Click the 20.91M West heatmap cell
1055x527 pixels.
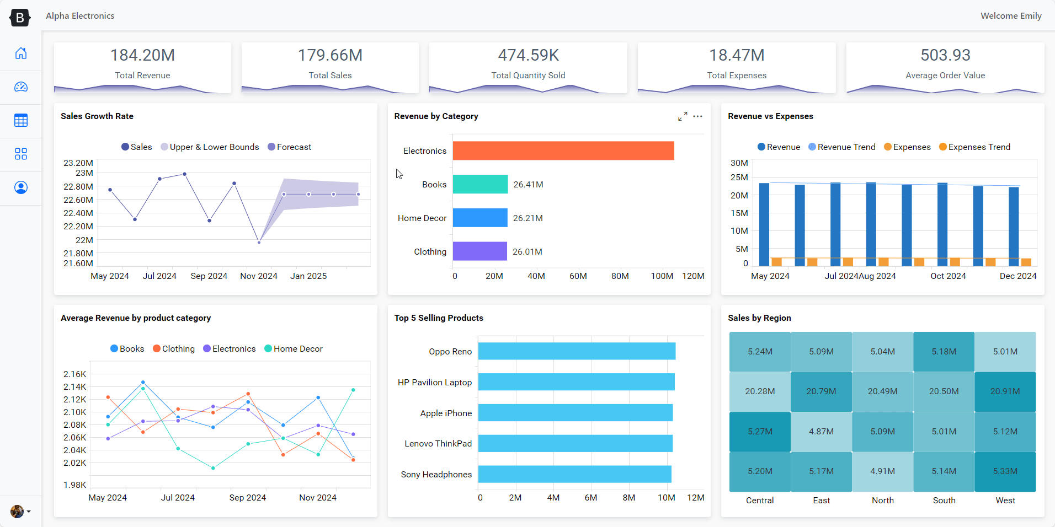(x=1005, y=391)
